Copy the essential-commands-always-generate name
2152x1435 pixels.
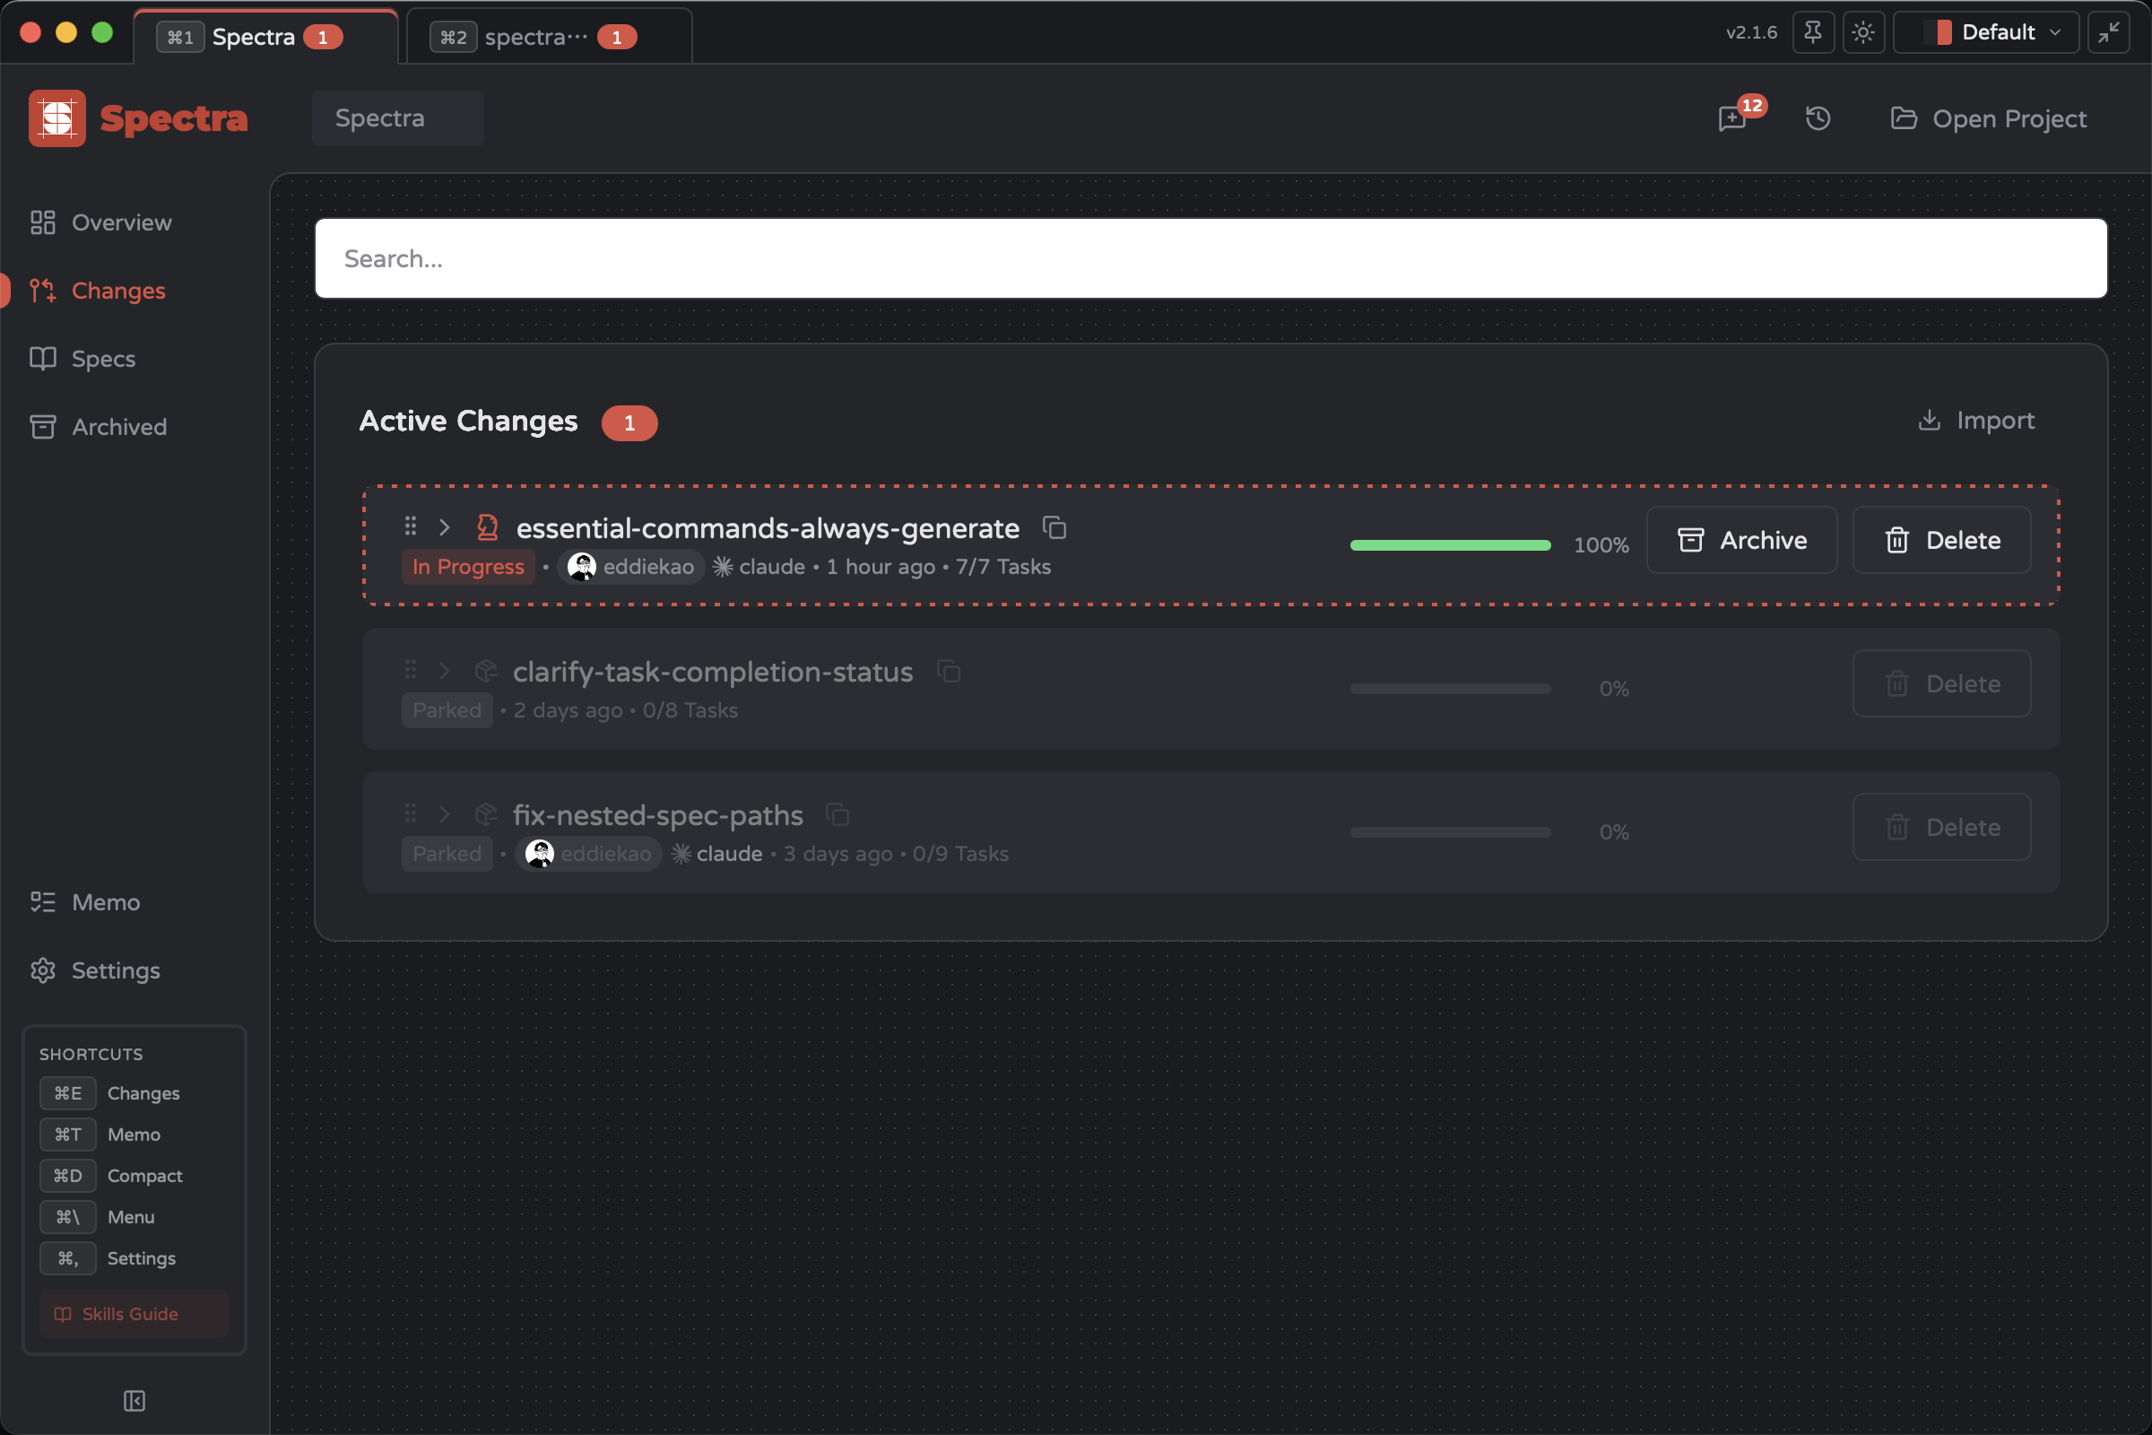click(x=1054, y=528)
